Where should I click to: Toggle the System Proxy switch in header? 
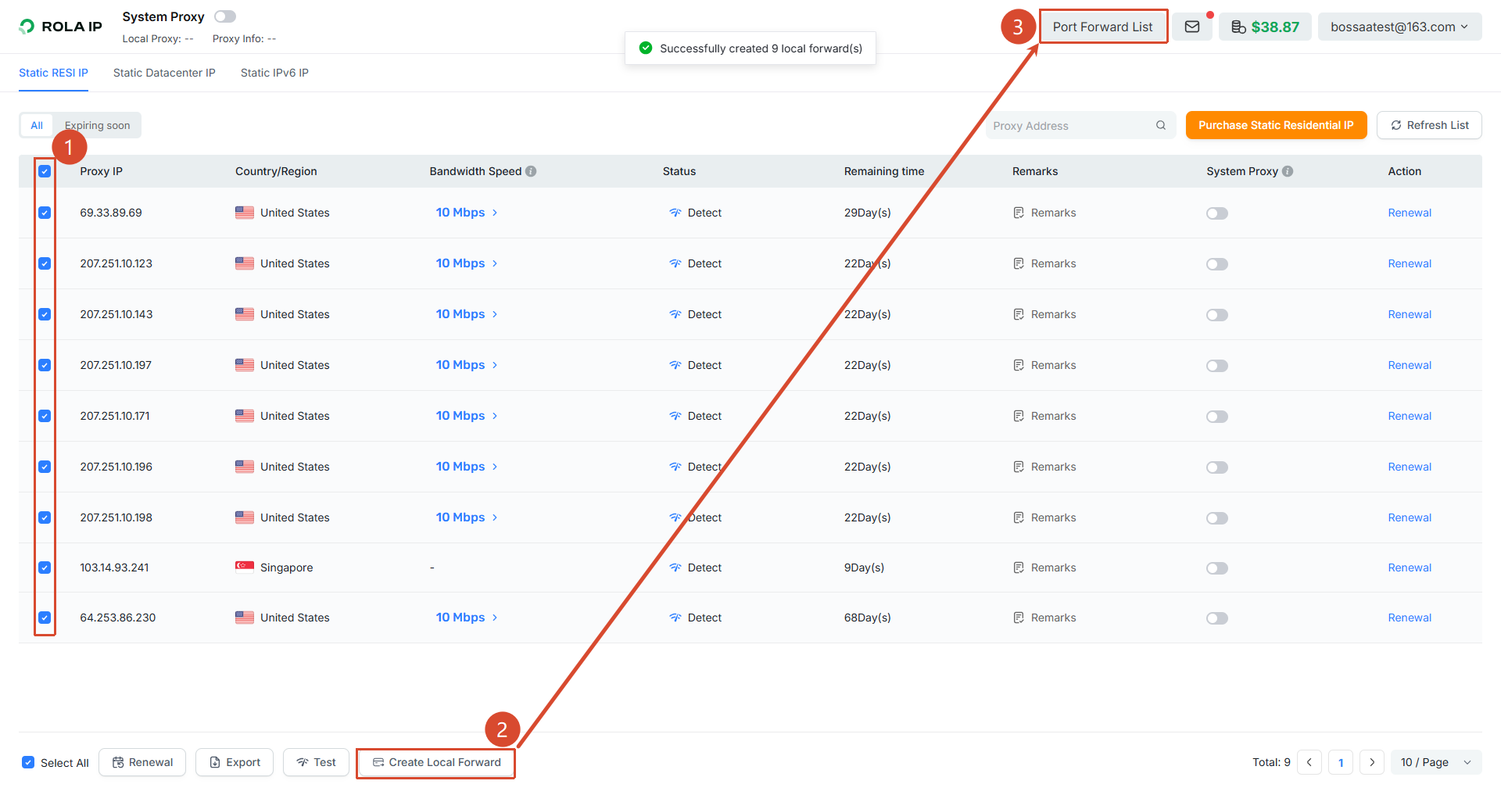pos(225,16)
